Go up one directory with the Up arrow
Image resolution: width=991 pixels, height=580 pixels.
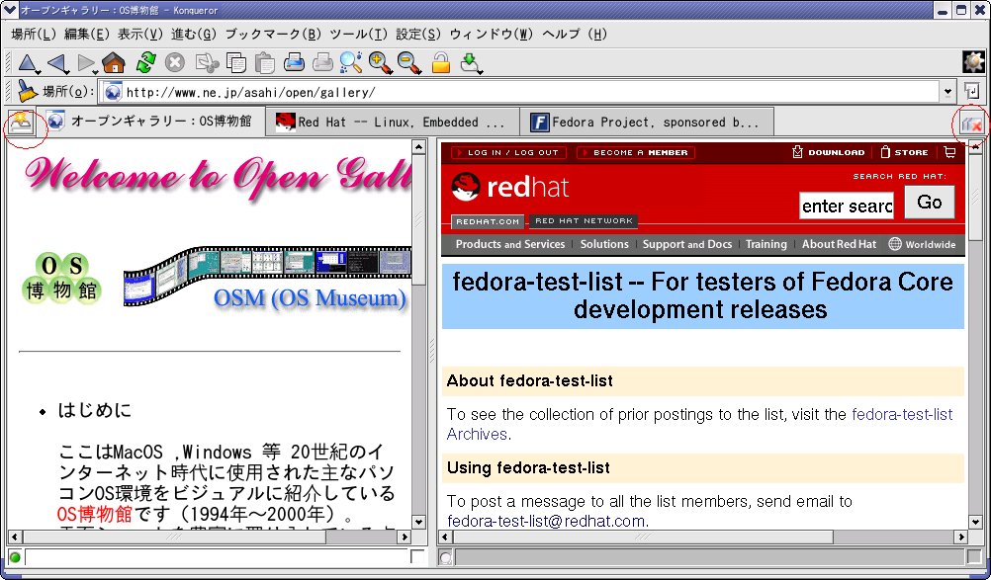26,62
